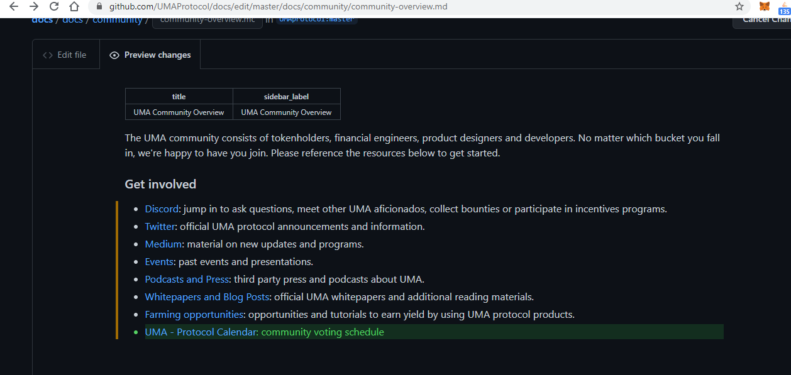
Task: Edit the community-overview.md filename field
Action: click(x=207, y=21)
